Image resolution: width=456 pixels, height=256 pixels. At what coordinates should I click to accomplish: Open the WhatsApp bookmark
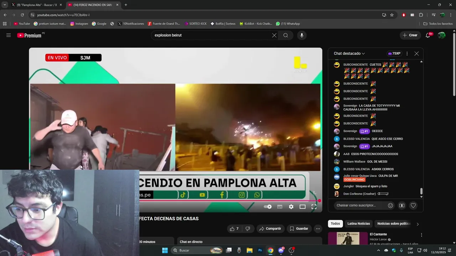[288, 24]
